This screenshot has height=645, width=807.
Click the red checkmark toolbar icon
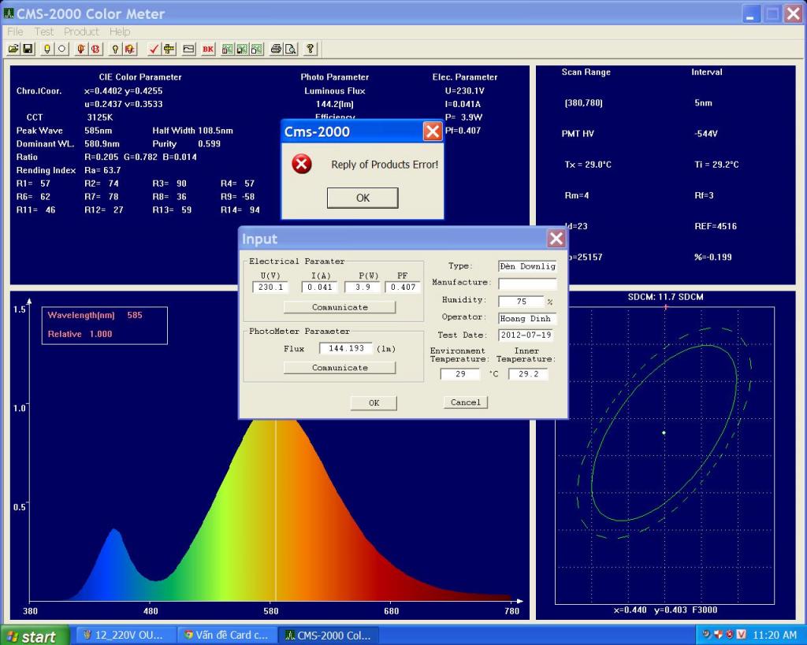point(154,49)
